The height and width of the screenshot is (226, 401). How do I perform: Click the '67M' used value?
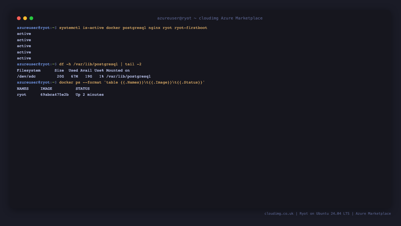(75, 76)
